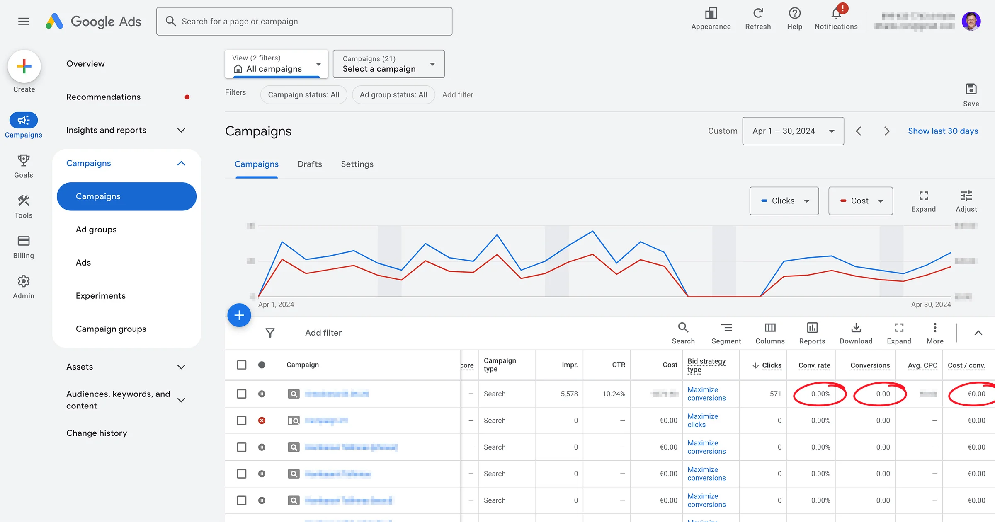Toggle the select-all campaigns checkbox
This screenshot has height=522, width=995.
coord(242,365)
